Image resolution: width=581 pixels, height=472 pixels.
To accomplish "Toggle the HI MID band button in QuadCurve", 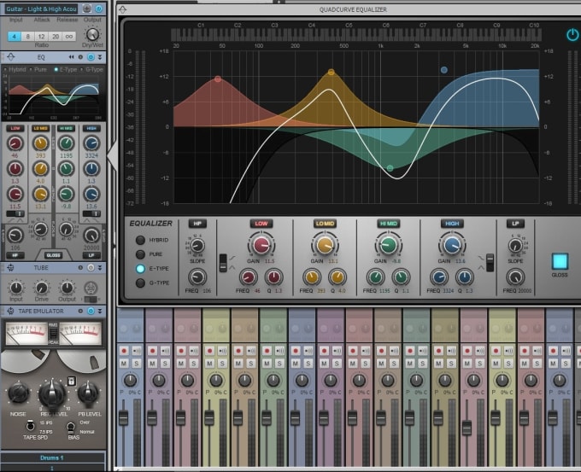I will (x=388, y=224).
